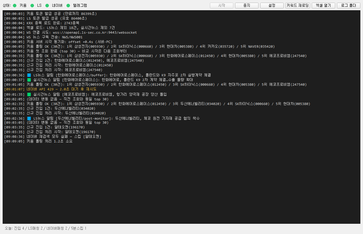Click the green 텔레그램 status indicator dot
Viewport: 363px width, 234px height.
[x=68, y=6]
